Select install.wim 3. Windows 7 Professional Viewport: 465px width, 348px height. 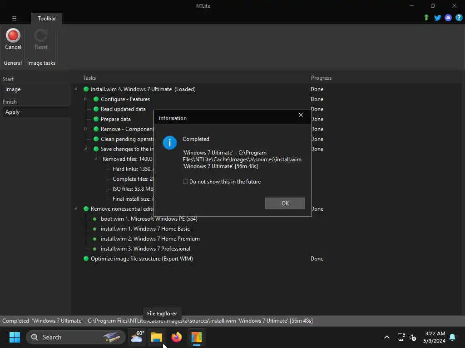145,249
